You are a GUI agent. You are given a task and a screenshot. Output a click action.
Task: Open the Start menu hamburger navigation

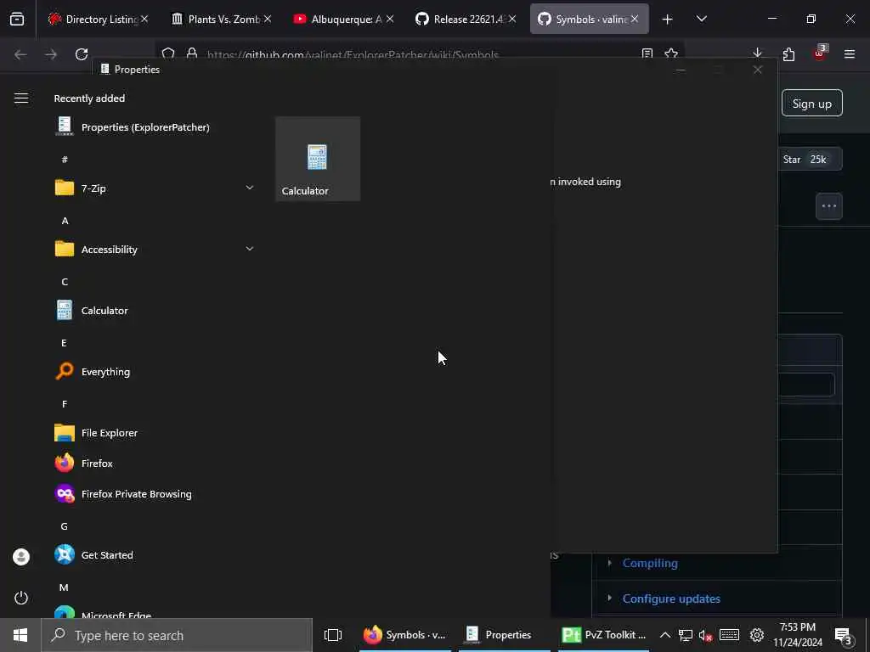(21, 98)
